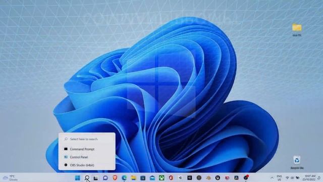The width and height of the screenshot is (323, 182).
Task: Open the Chat app on the taskbar
Action: coord(105,178)
